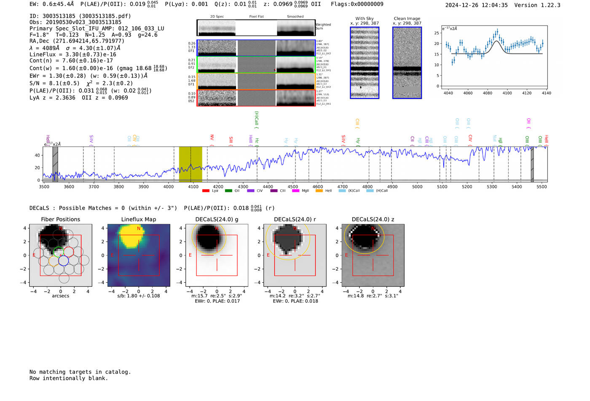Screen dimensions: 590x401
Task: Click the Flags:0x00000009 header text
Action: point(357,4)
